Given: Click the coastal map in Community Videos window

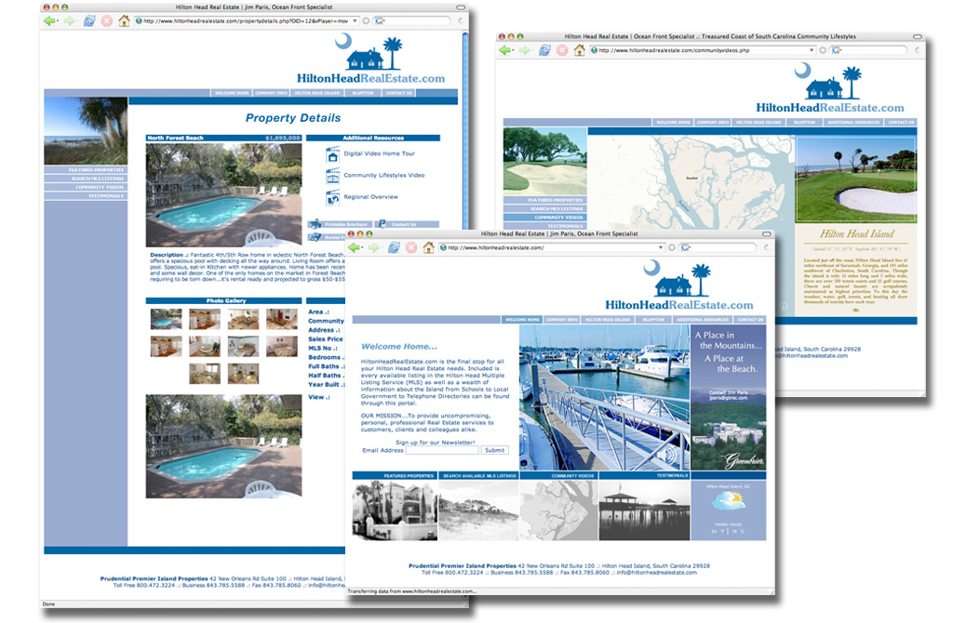Looking at the screenshot, I should coord(691,182).
